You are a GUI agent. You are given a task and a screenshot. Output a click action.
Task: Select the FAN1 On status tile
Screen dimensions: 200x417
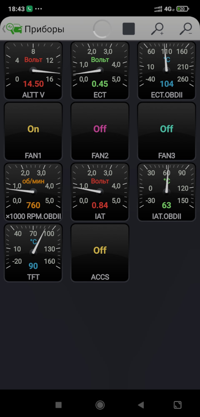click(x=33, y=131)
